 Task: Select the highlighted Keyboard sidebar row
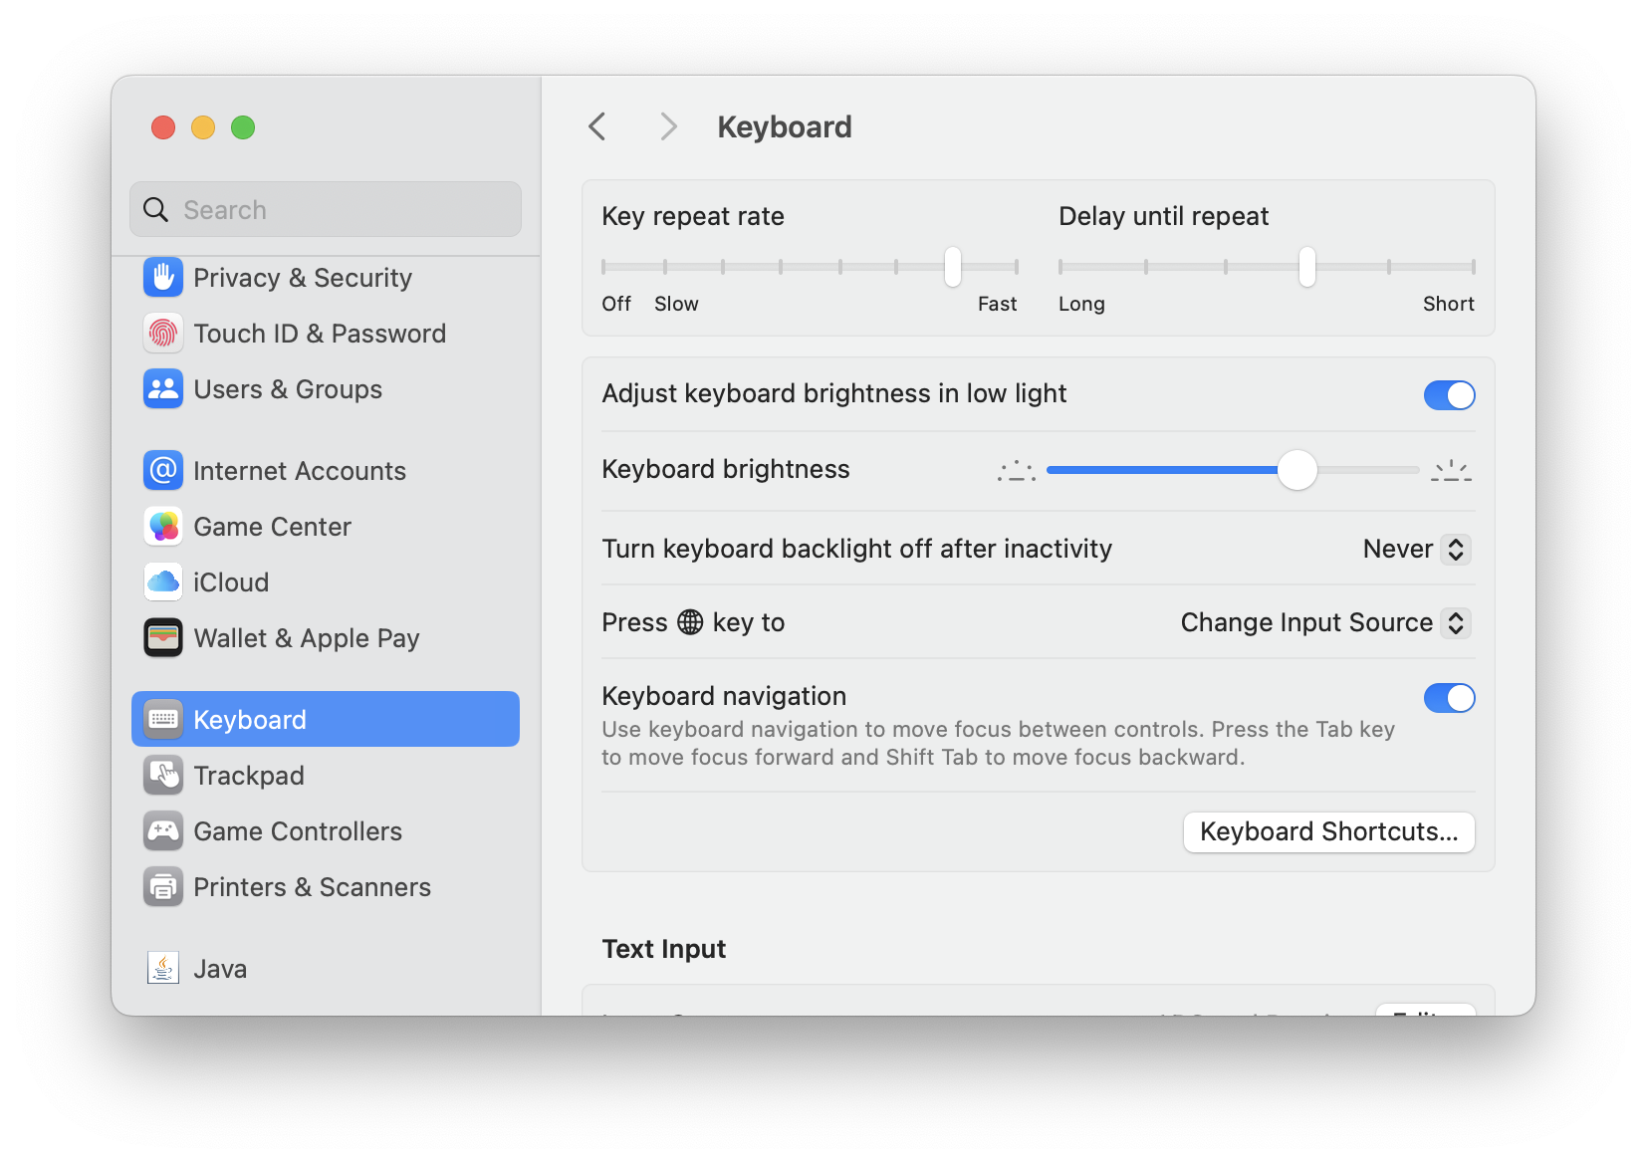(x=326, y=719)
